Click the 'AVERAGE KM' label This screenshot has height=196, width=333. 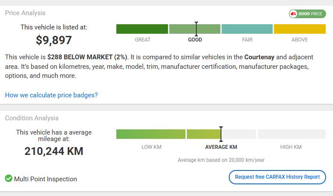pyautogui.click(x=221, y=147)
